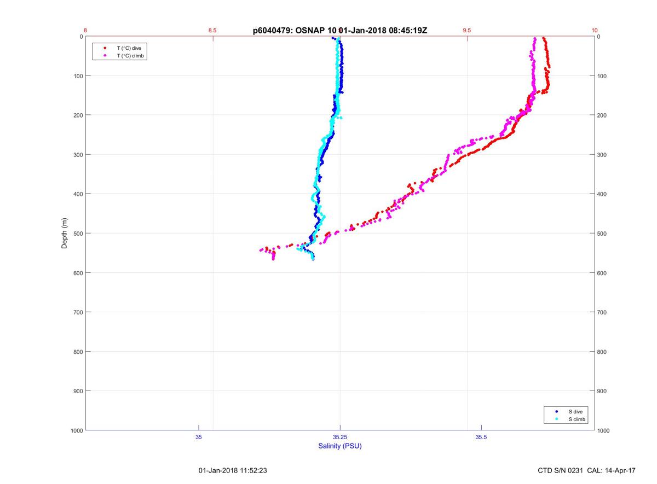Click the 600 tick on left depth axis
The width and height of the screenshot is (657, 484).
point(78,273)
